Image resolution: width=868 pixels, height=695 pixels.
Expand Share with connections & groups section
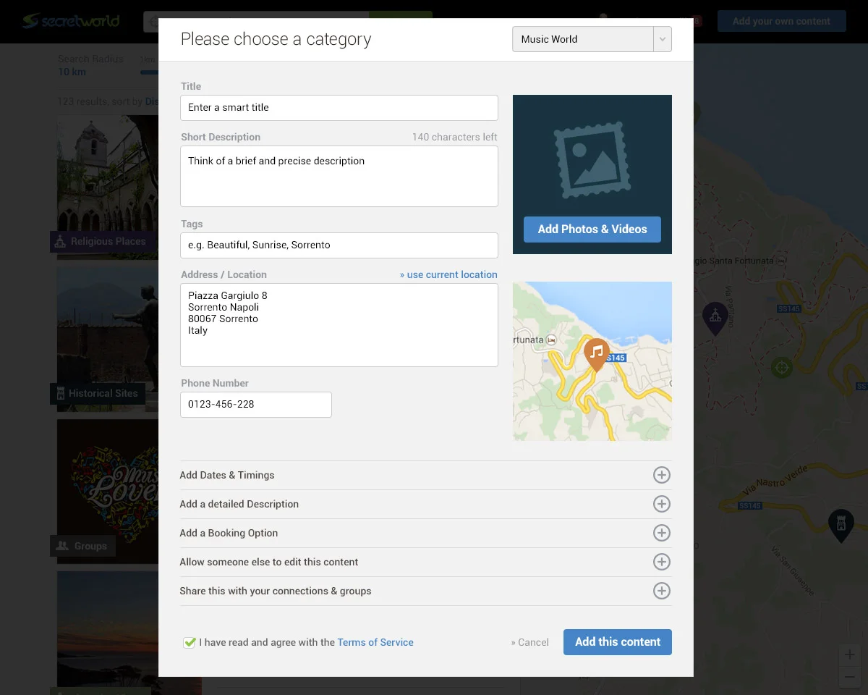(425, 591)
